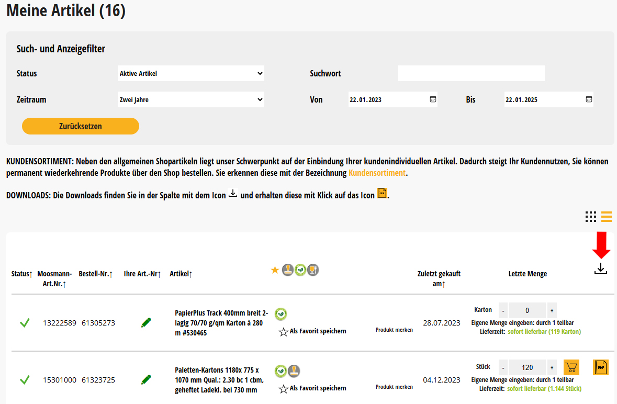Download PDF for Paletten-Kartons article

[x=600, y=367]
